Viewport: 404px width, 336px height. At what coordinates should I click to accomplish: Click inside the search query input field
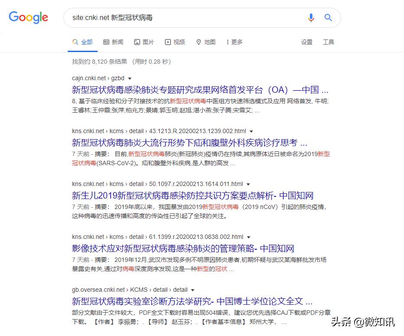click(174, 17)
